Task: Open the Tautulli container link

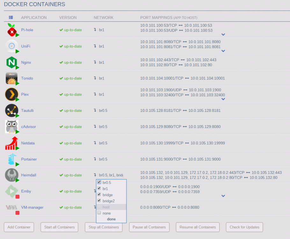Action: point(27,111)
